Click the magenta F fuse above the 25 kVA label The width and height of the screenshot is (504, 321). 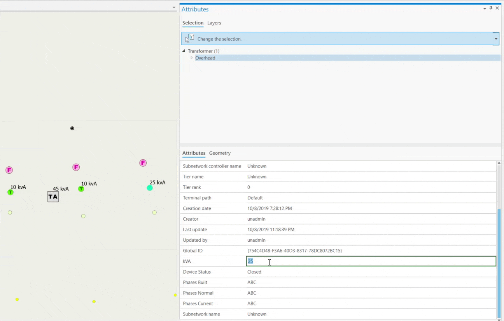143,163
